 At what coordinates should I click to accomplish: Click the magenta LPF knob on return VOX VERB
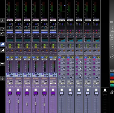coord(79,30)
